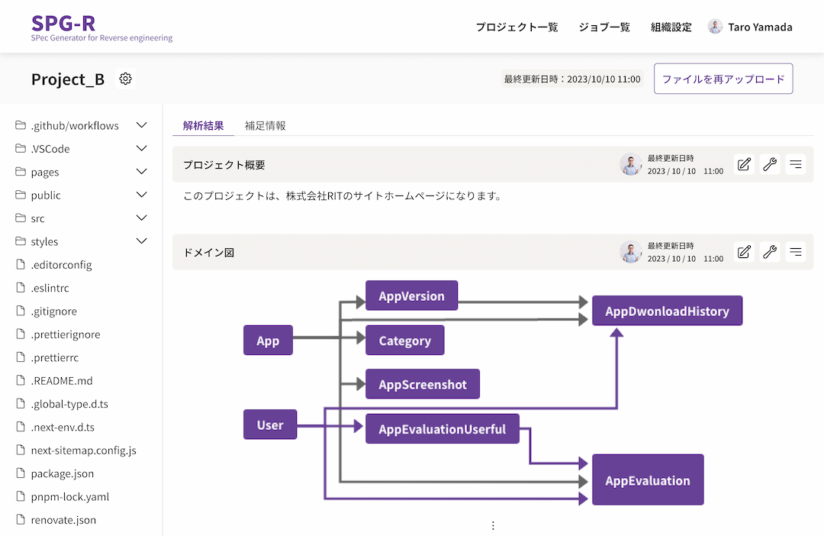Expand the src folder chevron
The height and width of the screenshot is (536, 824).
click(x=141, y=218)
